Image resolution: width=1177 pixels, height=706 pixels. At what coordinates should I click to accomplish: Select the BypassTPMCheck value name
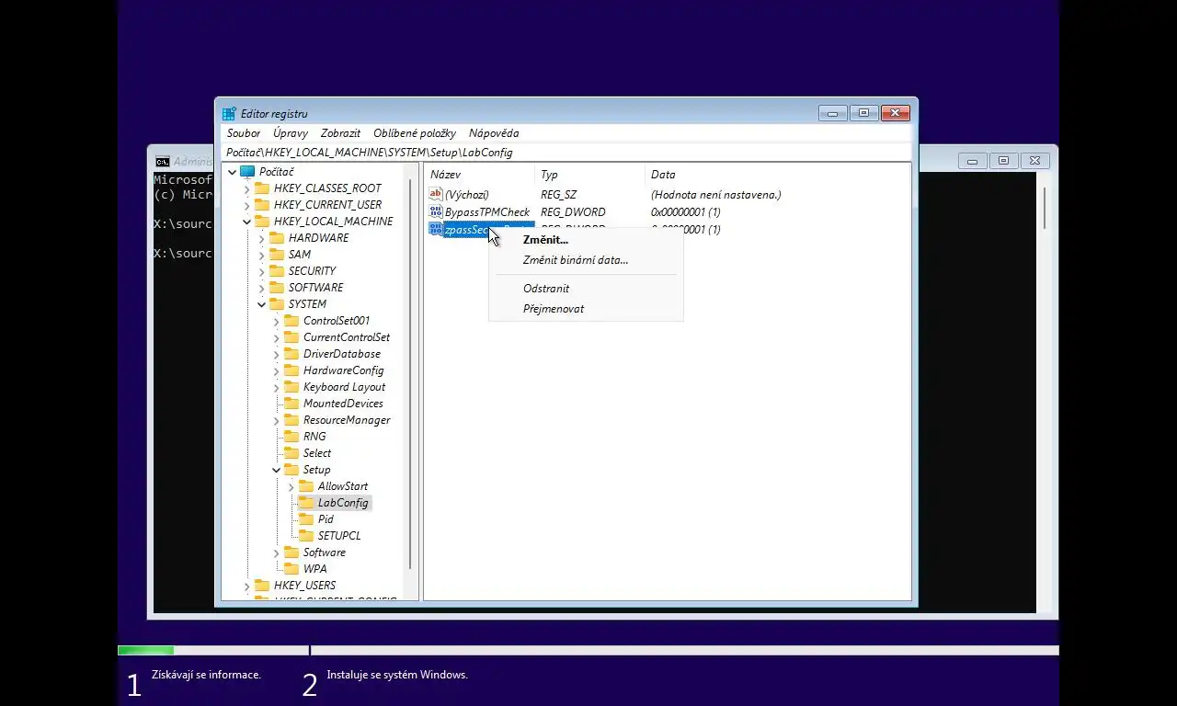tap(487, 212)
